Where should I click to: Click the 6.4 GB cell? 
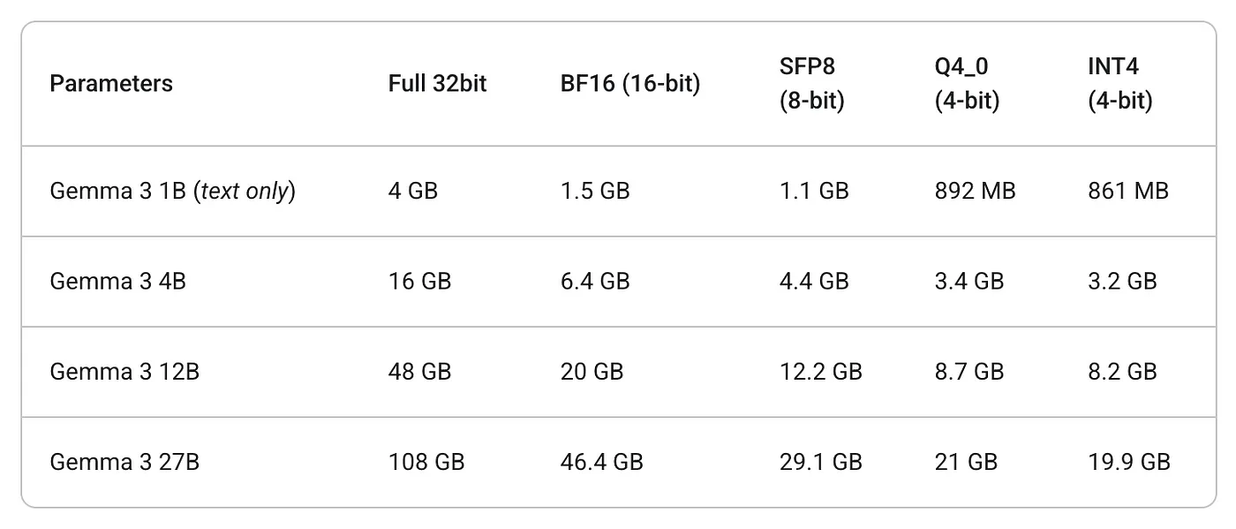point(595,281)
